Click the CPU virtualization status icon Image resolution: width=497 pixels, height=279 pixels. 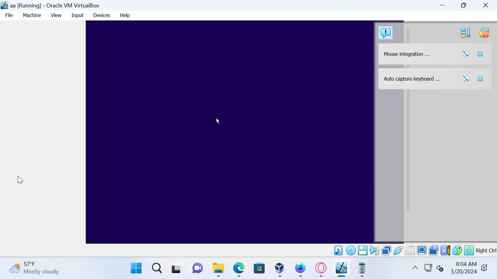point(445,250)
